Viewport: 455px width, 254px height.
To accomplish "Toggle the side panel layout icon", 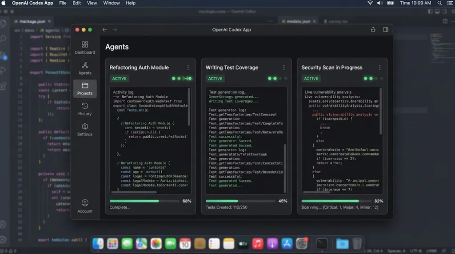I will tap(385, 30).
